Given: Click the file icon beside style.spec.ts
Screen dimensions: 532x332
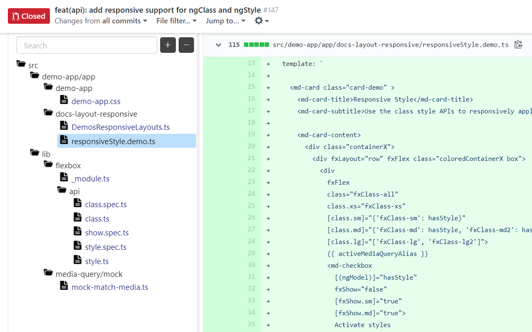Looking at the screenshot, I should click(77, 245).
